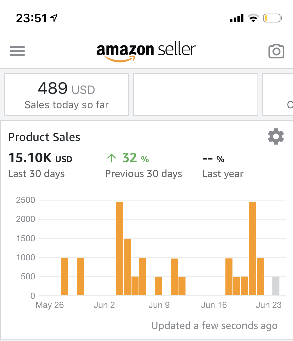Image resolution: width=293 pixels, height=341 pixels.
Task: Tap the battery status icon
Action: point(272,18)
